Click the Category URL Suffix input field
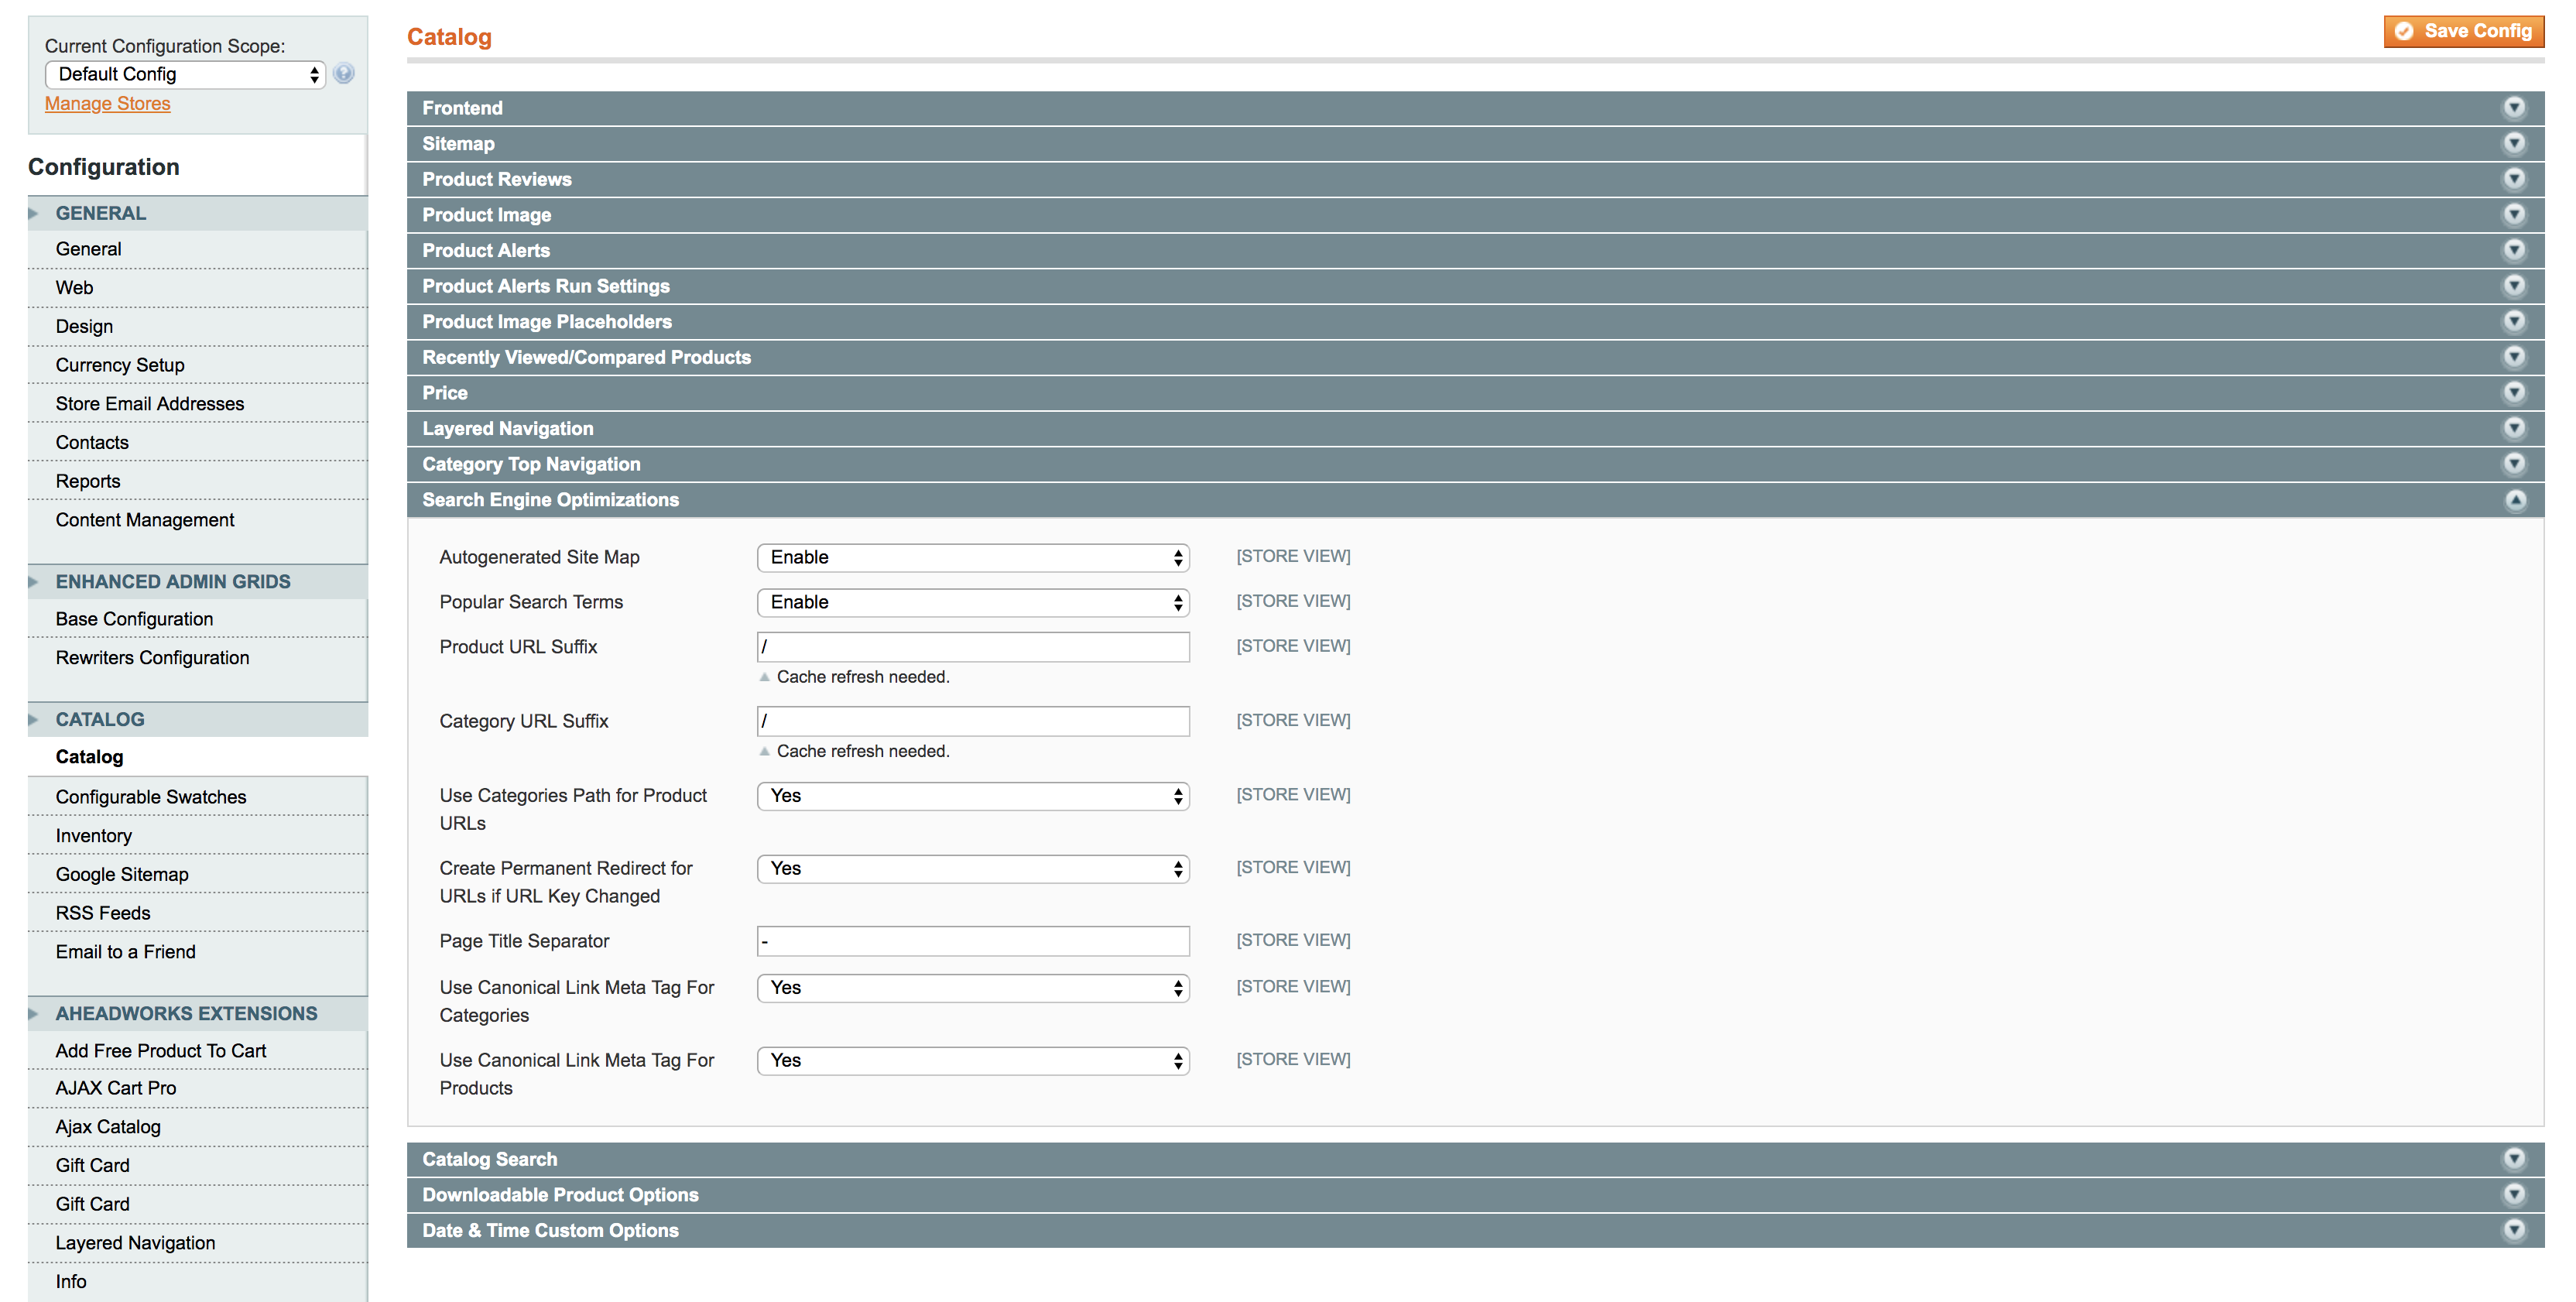Screen dimensions: 2576x1302 tap(975, 721)
